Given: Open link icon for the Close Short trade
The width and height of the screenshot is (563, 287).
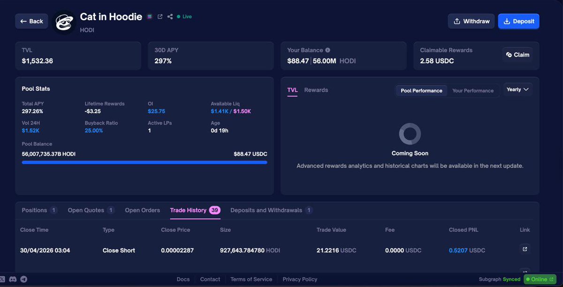Looking at the screenshot, I should pos(525,250).
